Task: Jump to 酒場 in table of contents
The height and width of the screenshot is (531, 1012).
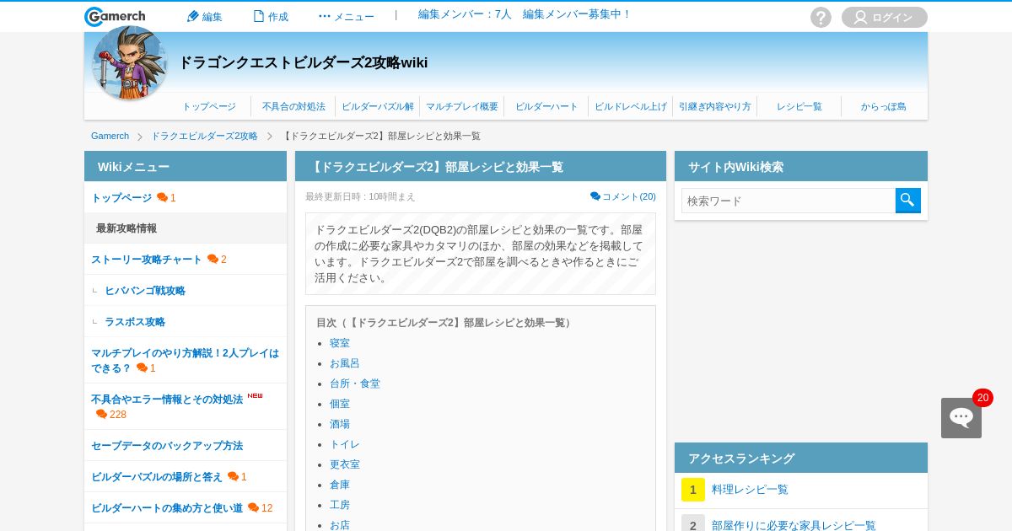Action: pos(340,424)
